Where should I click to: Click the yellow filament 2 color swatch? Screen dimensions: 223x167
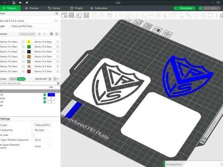(29, 42)
